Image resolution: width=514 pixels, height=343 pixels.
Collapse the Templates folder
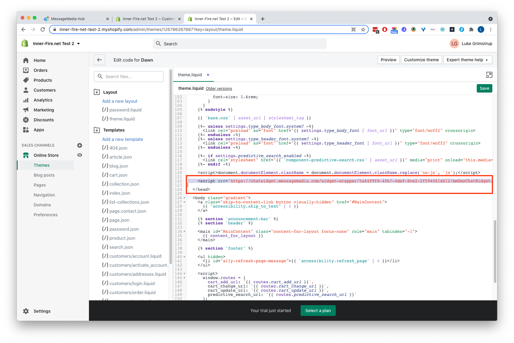point(97,130)
